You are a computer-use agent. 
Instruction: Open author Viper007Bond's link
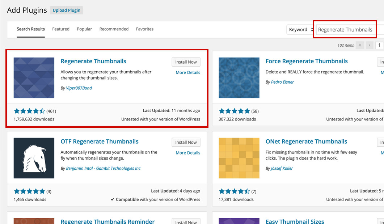[x=79, y=88]
